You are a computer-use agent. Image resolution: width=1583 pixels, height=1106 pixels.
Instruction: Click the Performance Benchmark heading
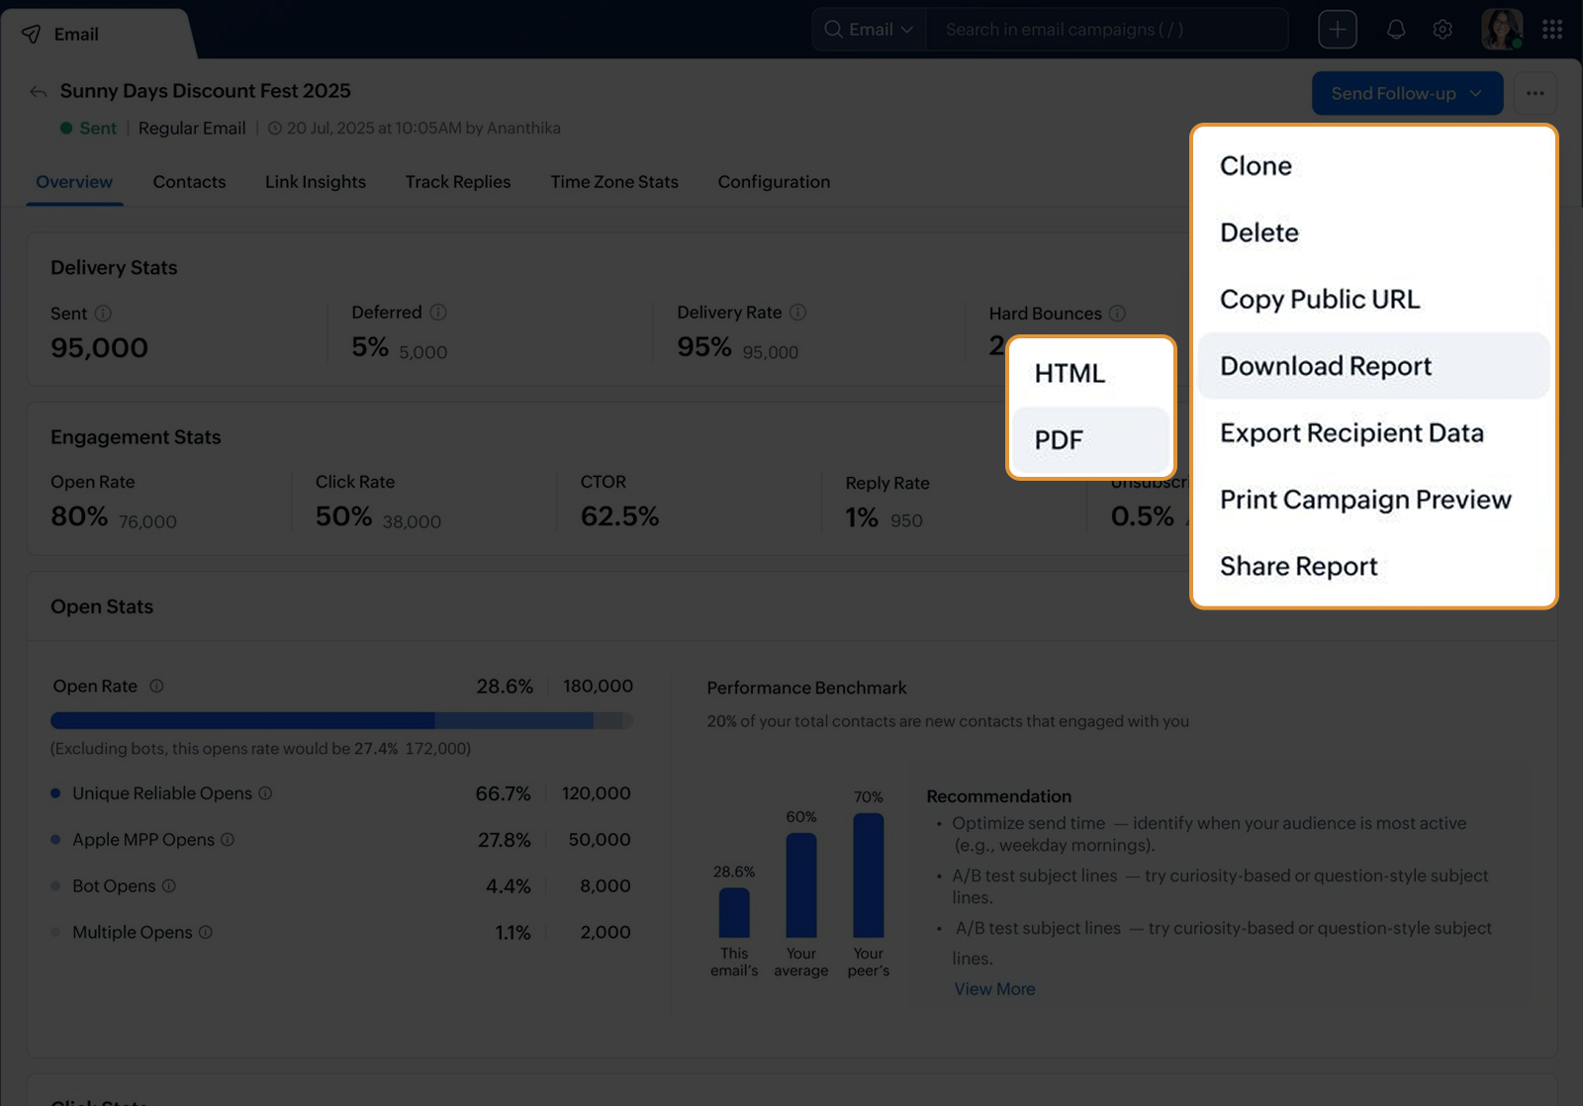806,688
